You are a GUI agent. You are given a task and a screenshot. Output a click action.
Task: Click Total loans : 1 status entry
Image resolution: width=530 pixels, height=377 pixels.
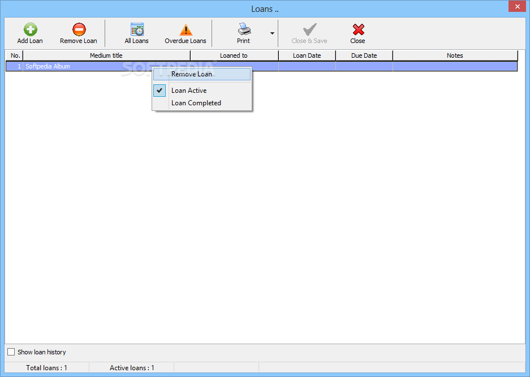pos(46,367)
